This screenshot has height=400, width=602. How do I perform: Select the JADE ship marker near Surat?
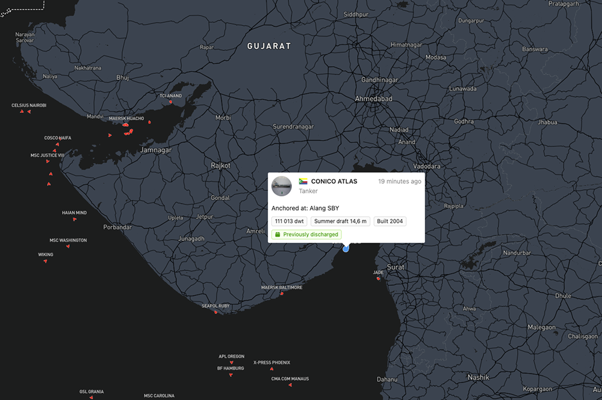(x=379, y=278)
